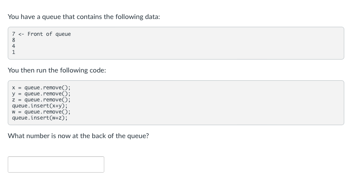The image size is (349, 183).
Task: Click the "What number is now" question text
Action: point(78,136)
